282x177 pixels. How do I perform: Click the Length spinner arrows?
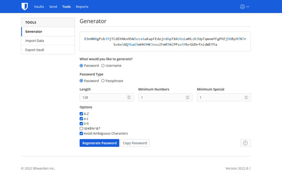click(x=129, y=97)
